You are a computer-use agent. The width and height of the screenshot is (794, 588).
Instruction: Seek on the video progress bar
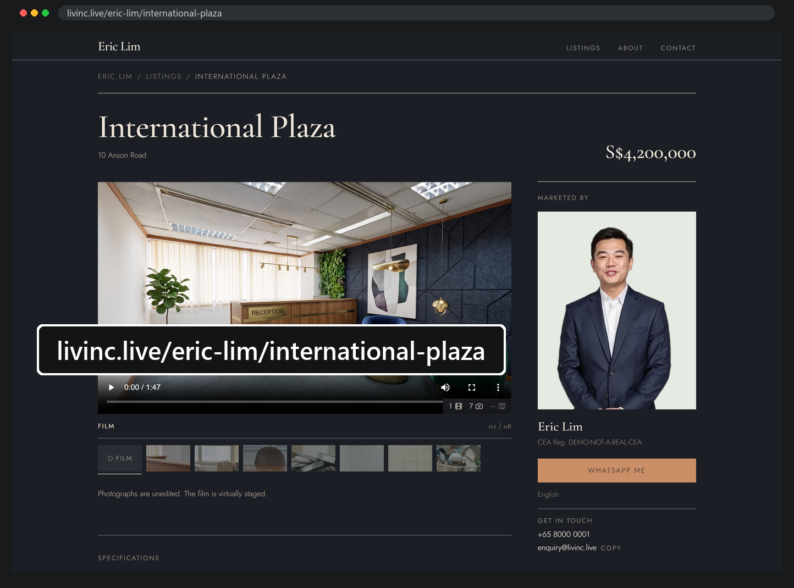(274, 402)
